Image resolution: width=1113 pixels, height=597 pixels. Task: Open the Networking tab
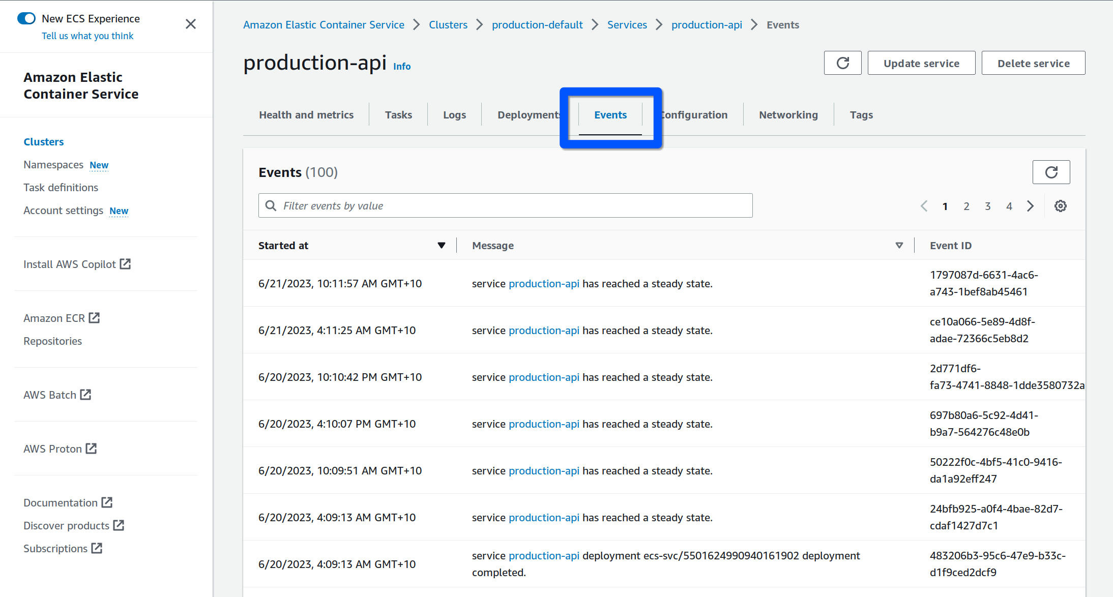pos(788,115)
